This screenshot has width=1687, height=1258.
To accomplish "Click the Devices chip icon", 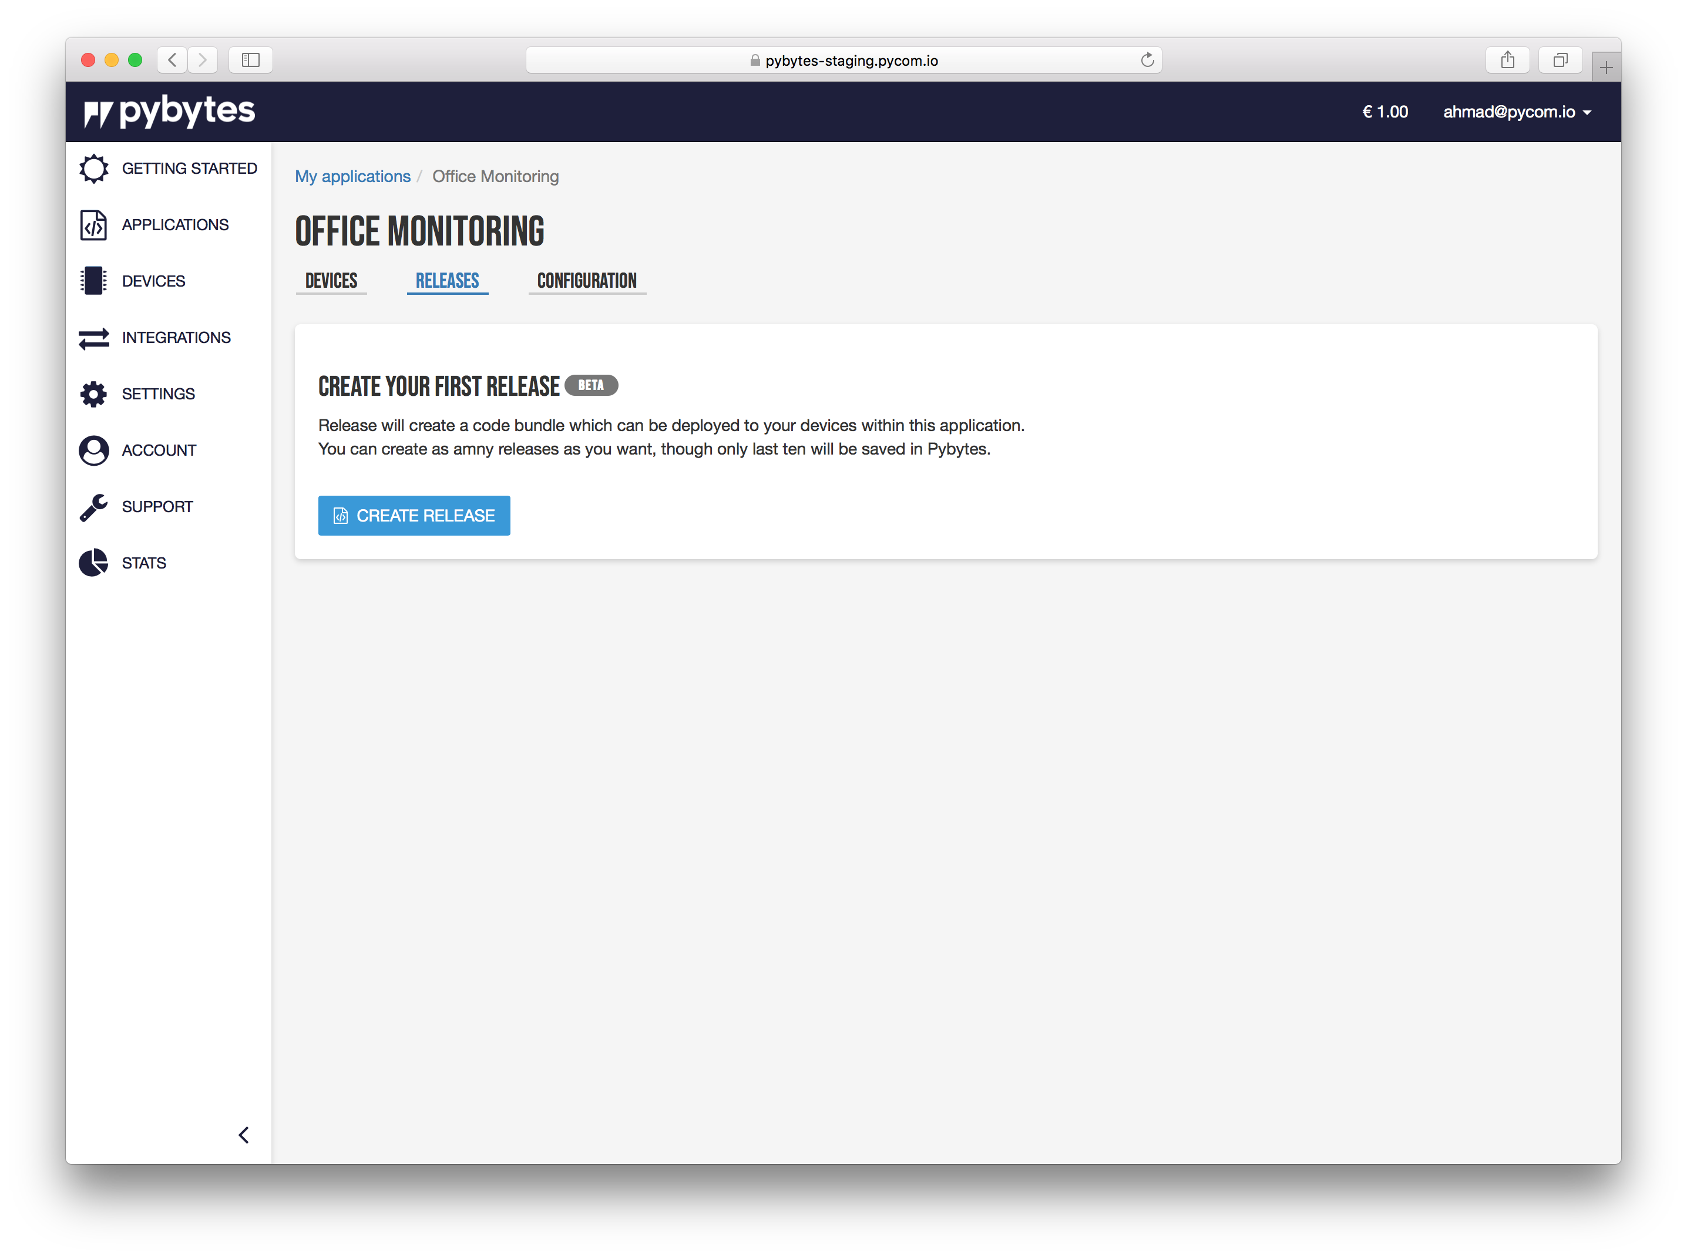I will tap(93, 281).
